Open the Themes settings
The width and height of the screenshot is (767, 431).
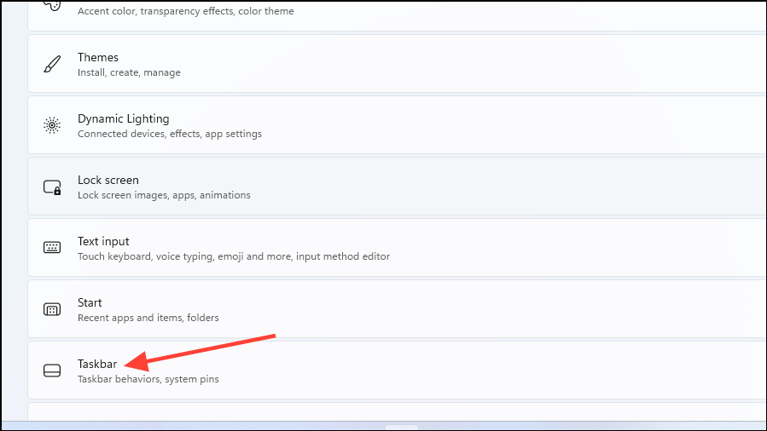click(398, 64)
